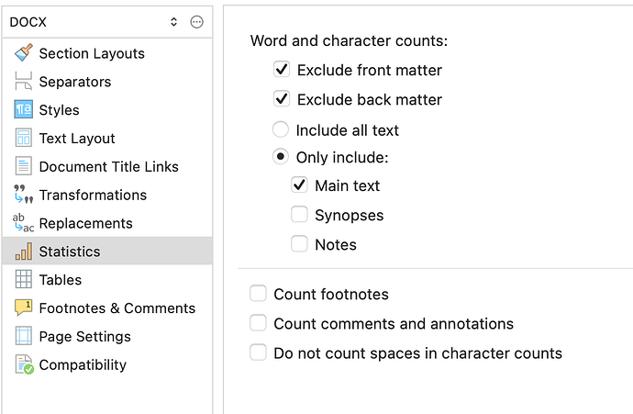Enable Do not count spaces in character counts

[258, 352]
